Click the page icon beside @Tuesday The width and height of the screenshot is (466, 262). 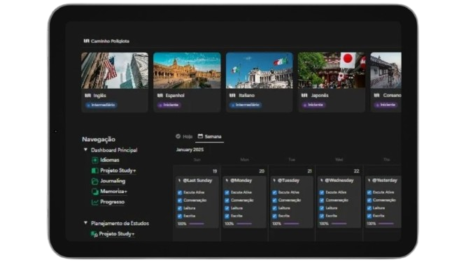(274, 180)
